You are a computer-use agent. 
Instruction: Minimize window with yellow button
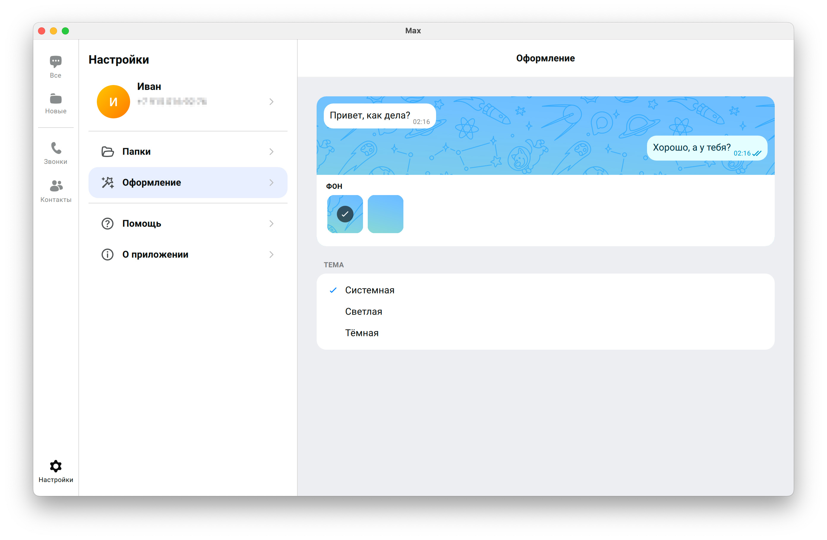pyautogui.click(x=53, y=31)
